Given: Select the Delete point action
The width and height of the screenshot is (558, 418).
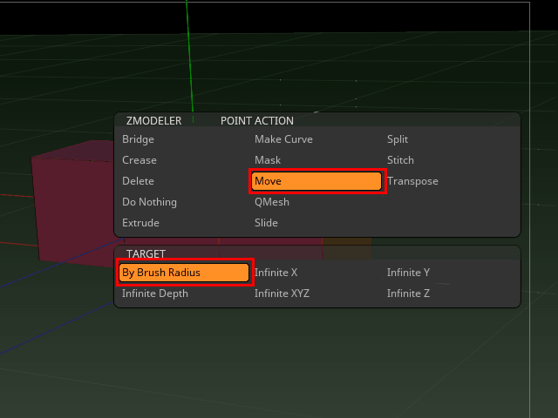Looking at the screenshot, I should click(x=138, y=181).
